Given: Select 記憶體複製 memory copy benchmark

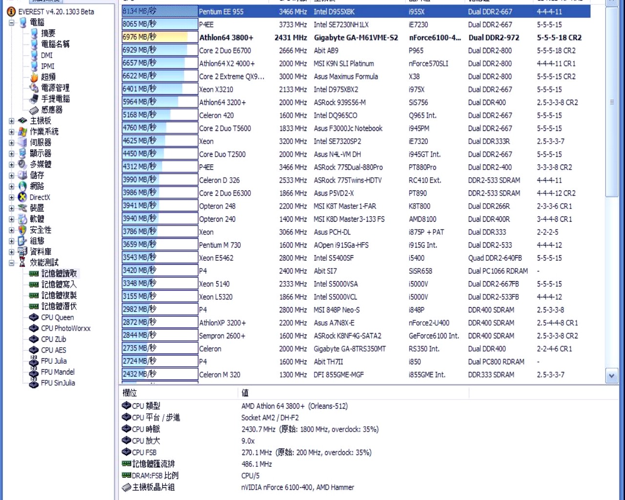Looking at the screenshot, I should 59,295.
